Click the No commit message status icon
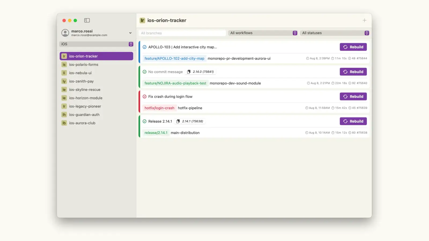Viewport: 429px width, 241px height. [x=145, y=72]
